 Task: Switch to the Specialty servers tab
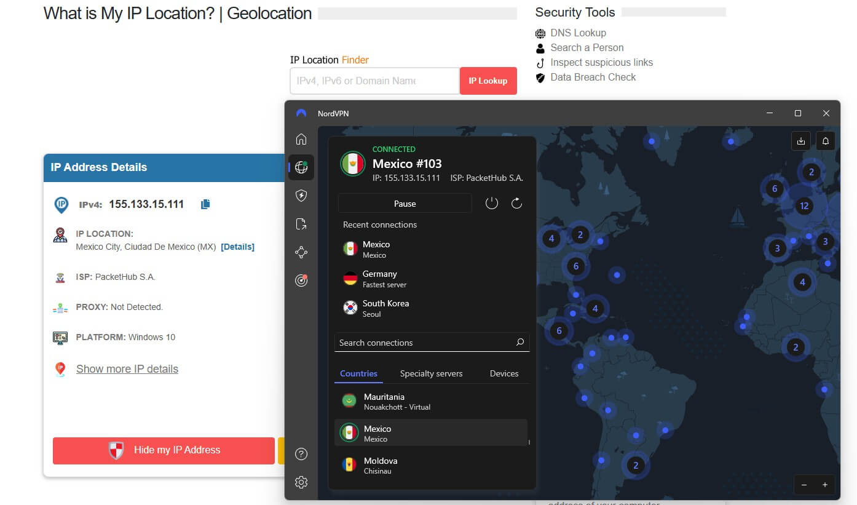[431, 373]
